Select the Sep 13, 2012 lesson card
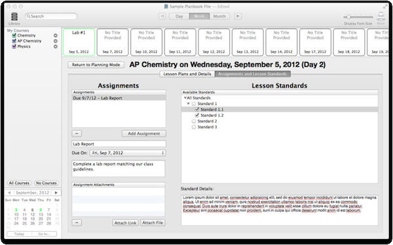 point(248,42)
